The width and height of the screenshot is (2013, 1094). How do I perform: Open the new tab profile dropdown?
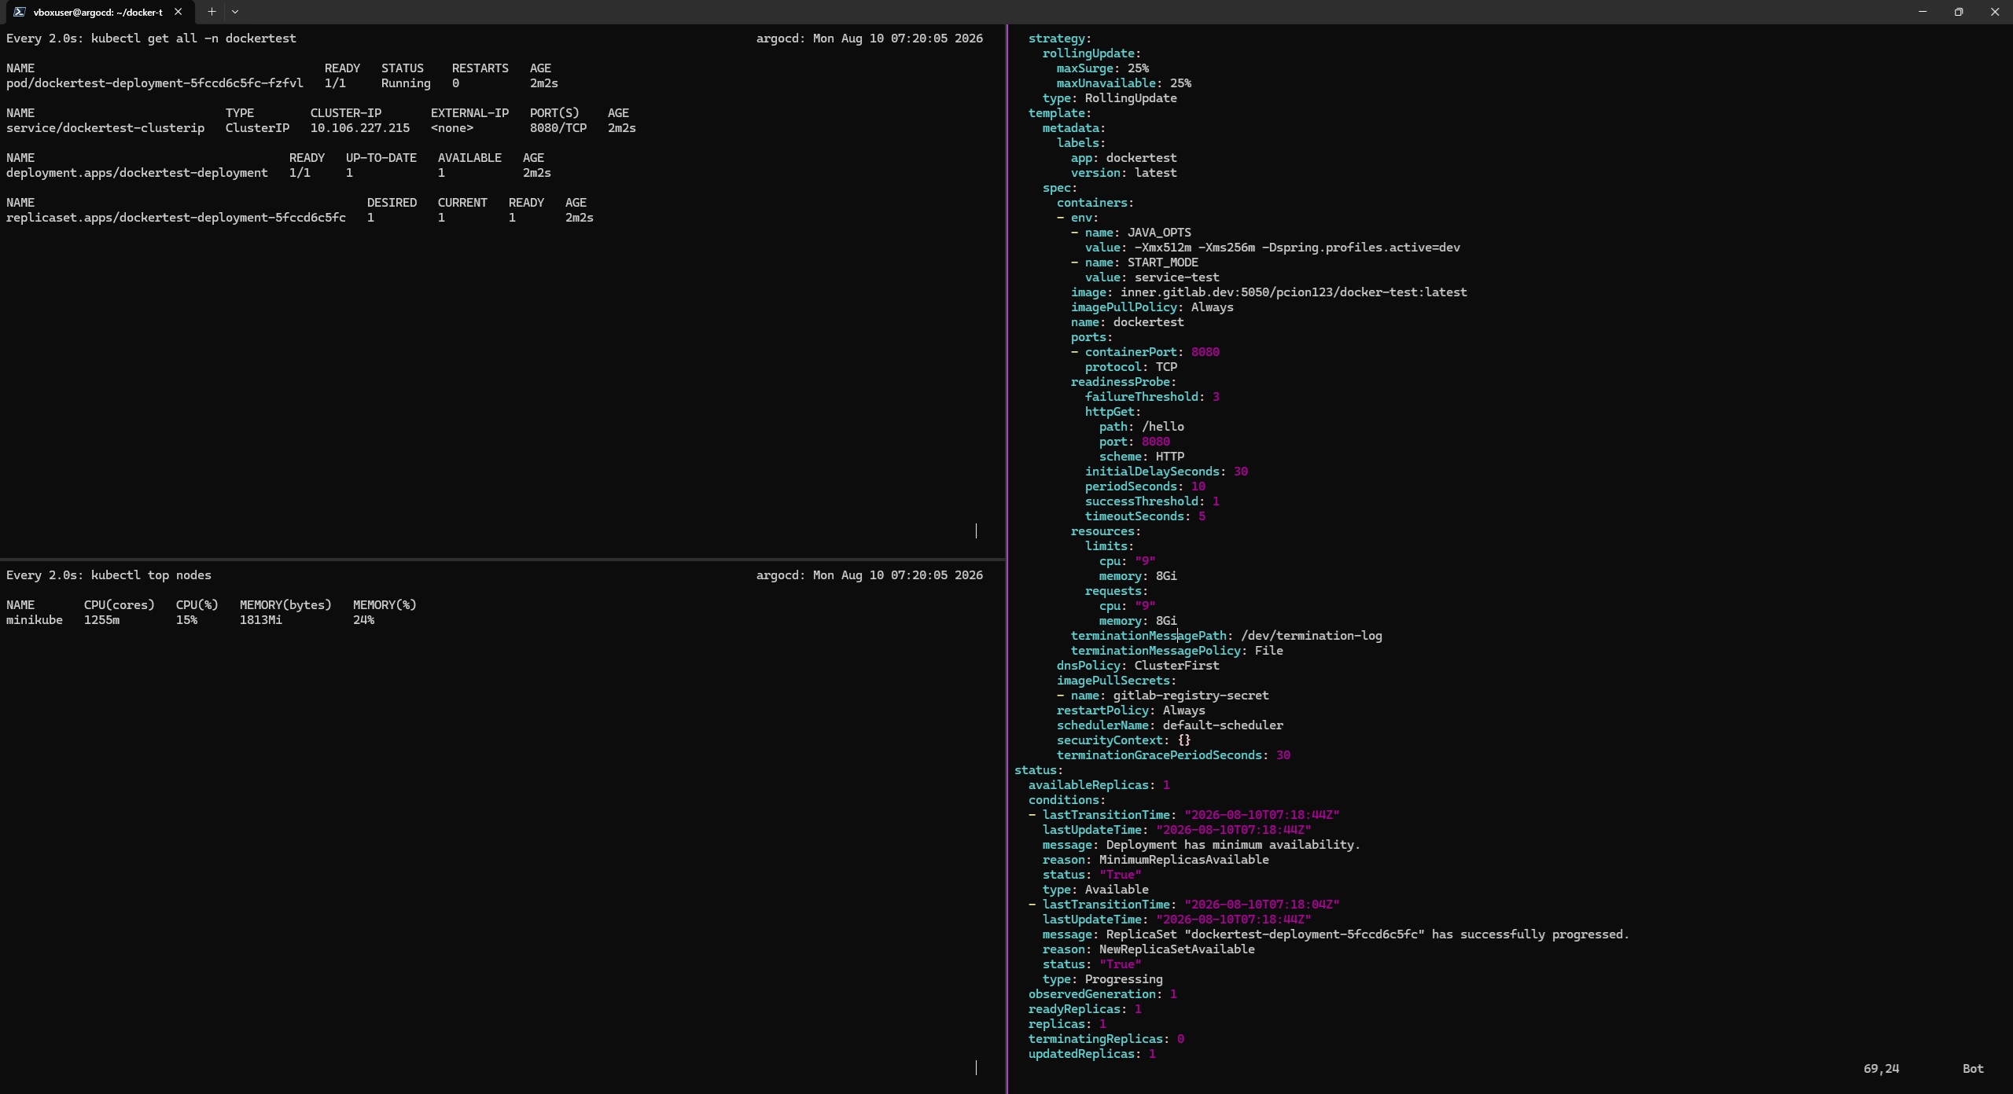(x=235, y=12)
